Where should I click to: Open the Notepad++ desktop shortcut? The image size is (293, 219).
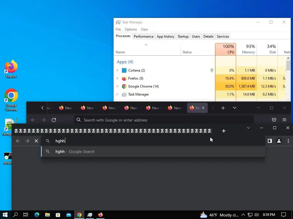pos(9,127)
